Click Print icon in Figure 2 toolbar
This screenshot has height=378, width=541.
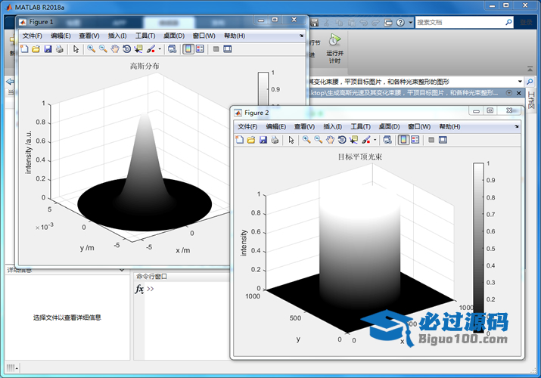point(275,140)
